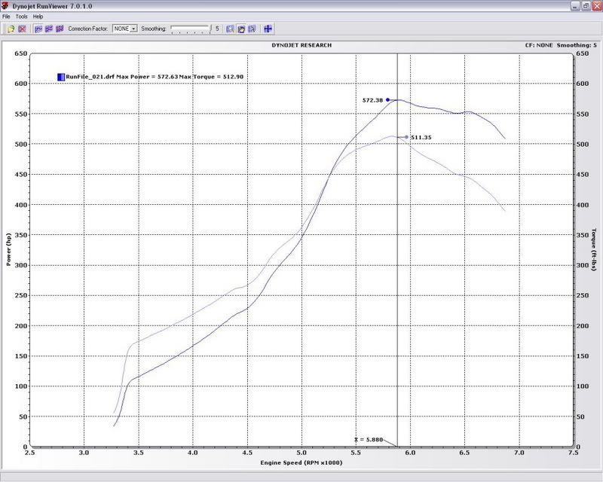The height and width of the screenshot is (482, 603).
Task: Toggle the blue crosshair cursor icon
Action: [x=268, y=29]
